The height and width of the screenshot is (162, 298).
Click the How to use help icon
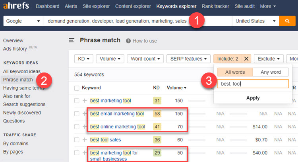coord(128,41)
